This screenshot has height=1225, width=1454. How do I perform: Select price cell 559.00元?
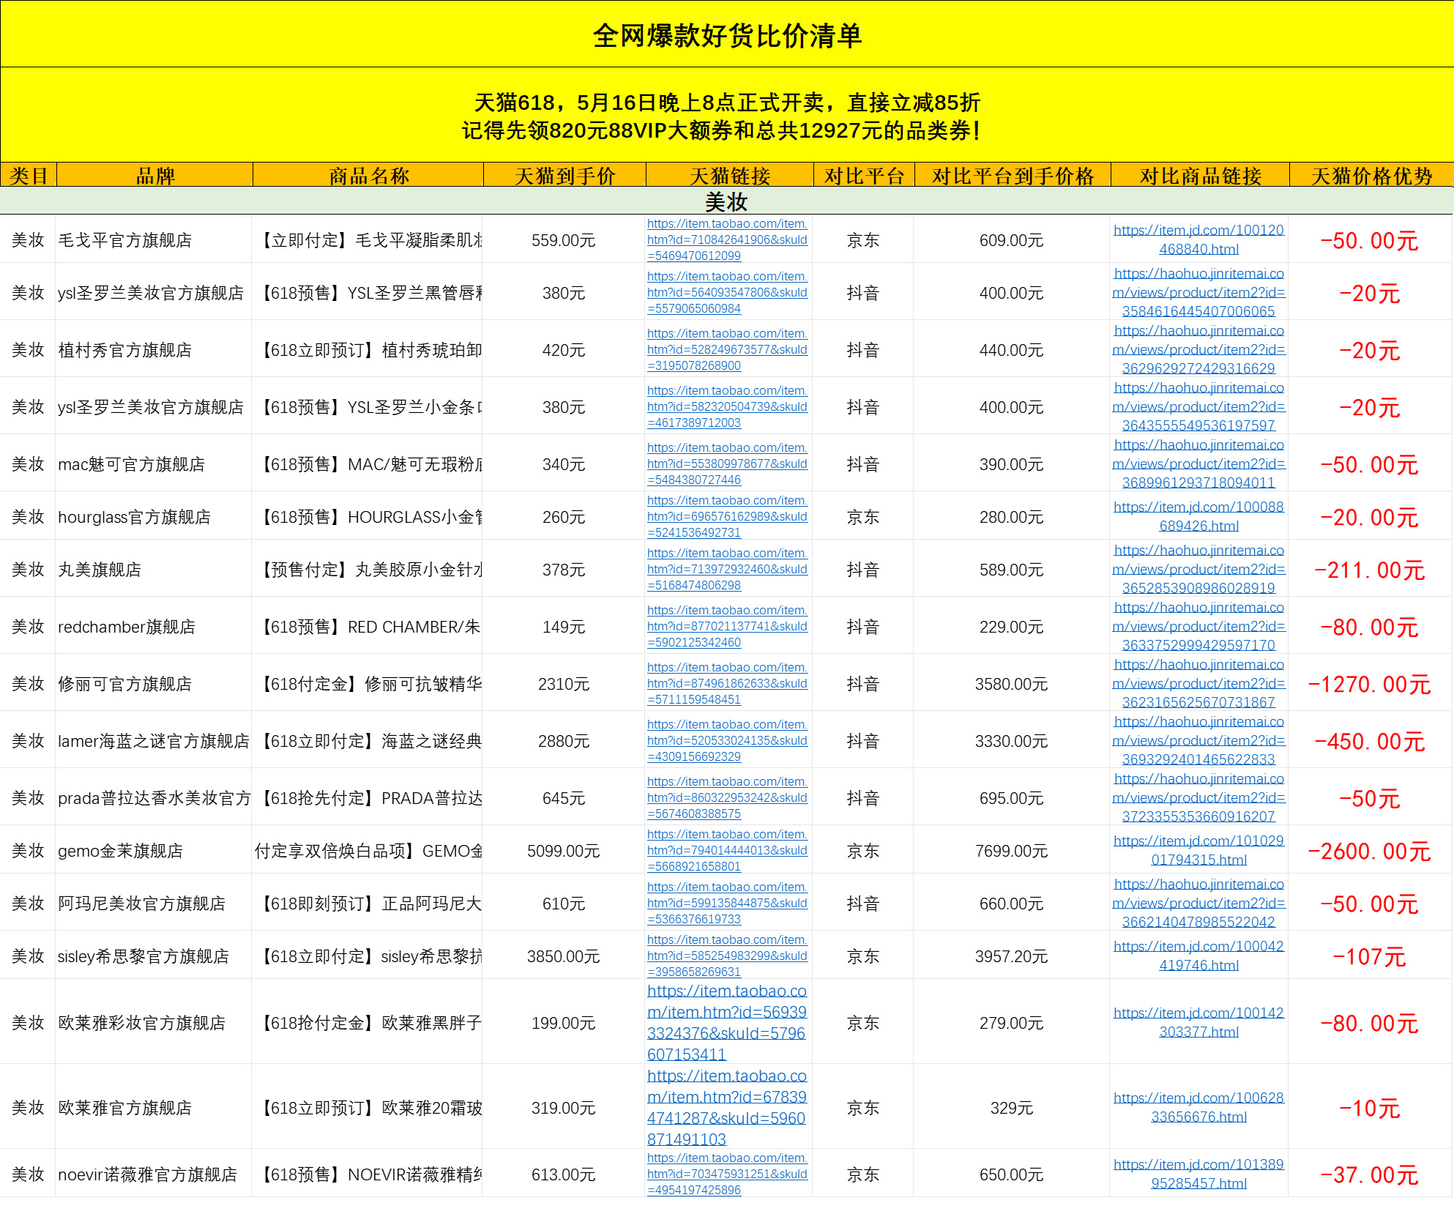tap(564, 240)
